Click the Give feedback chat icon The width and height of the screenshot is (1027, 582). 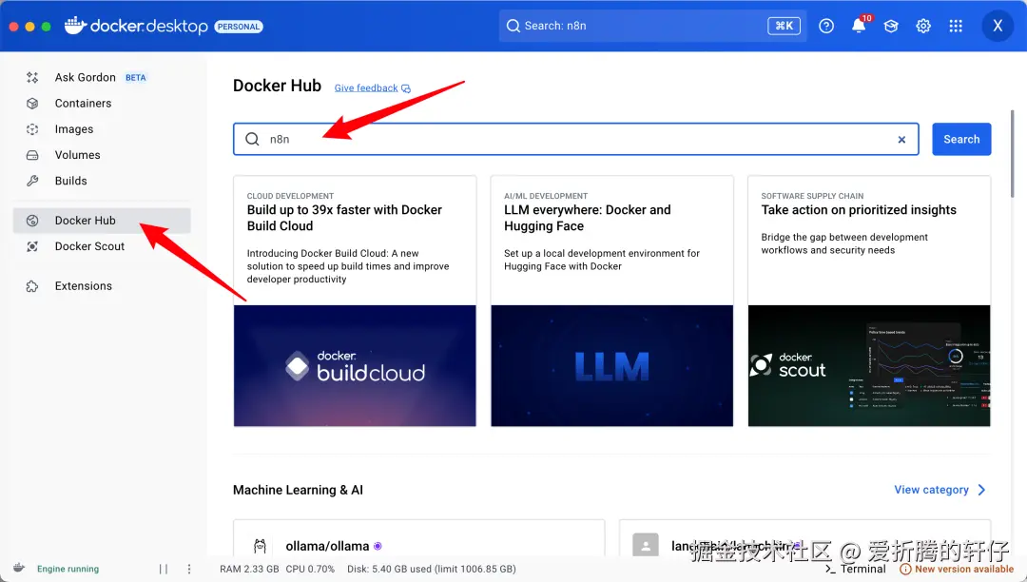pyautogui.click(x=406, y=88)
